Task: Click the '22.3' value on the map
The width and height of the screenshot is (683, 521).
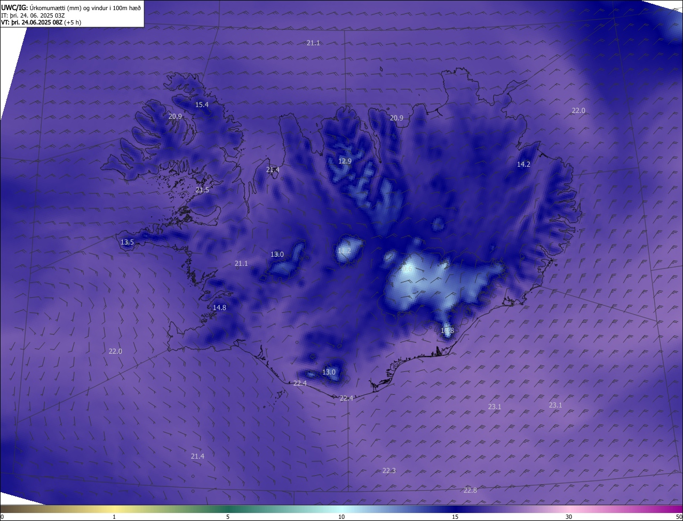Action: [x=389, y=471]
